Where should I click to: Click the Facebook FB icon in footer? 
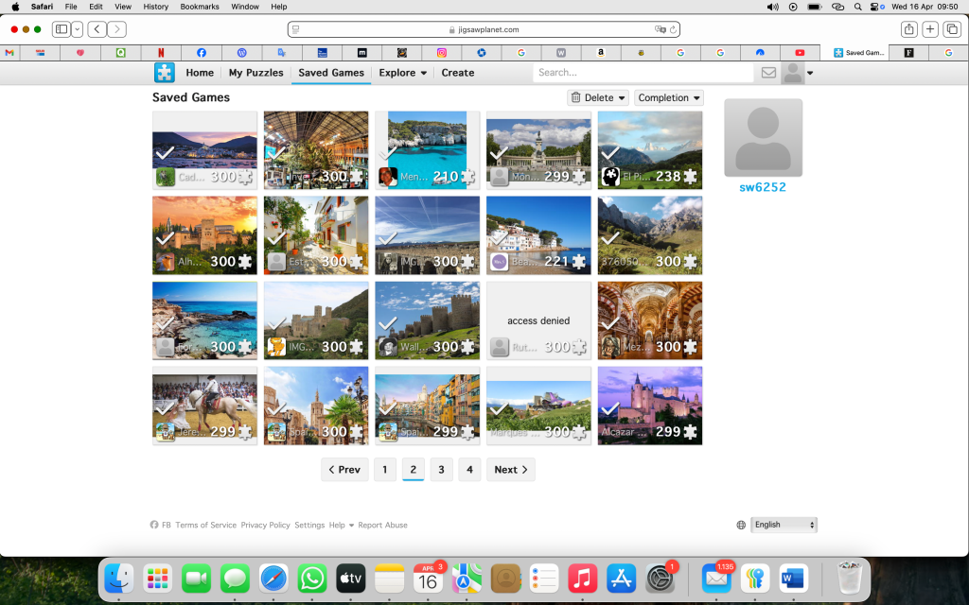point(155,525)
